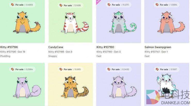Open the red striped CandyCane cat image
Viewport: 191px width, 106px height.
[75, 23]
